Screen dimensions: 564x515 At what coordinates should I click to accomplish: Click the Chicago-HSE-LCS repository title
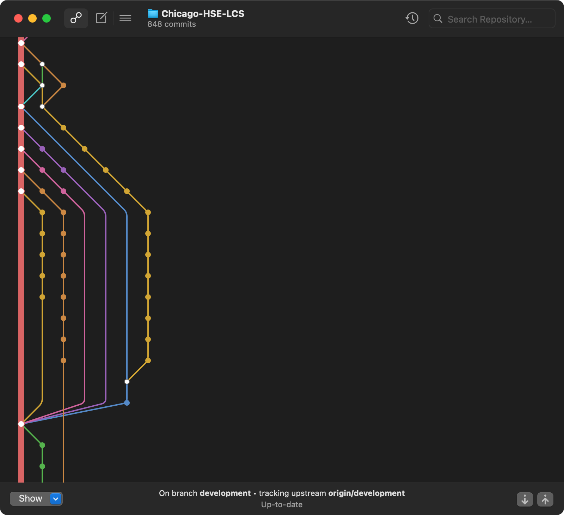203,14
